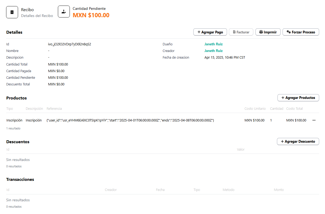Click the Agregar Pago button

point(210,32)
